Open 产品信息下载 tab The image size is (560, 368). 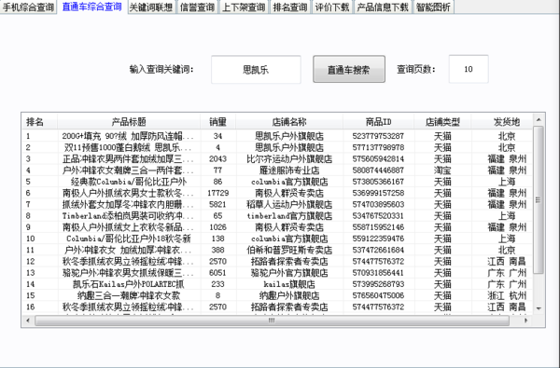(x=383, y=7)
